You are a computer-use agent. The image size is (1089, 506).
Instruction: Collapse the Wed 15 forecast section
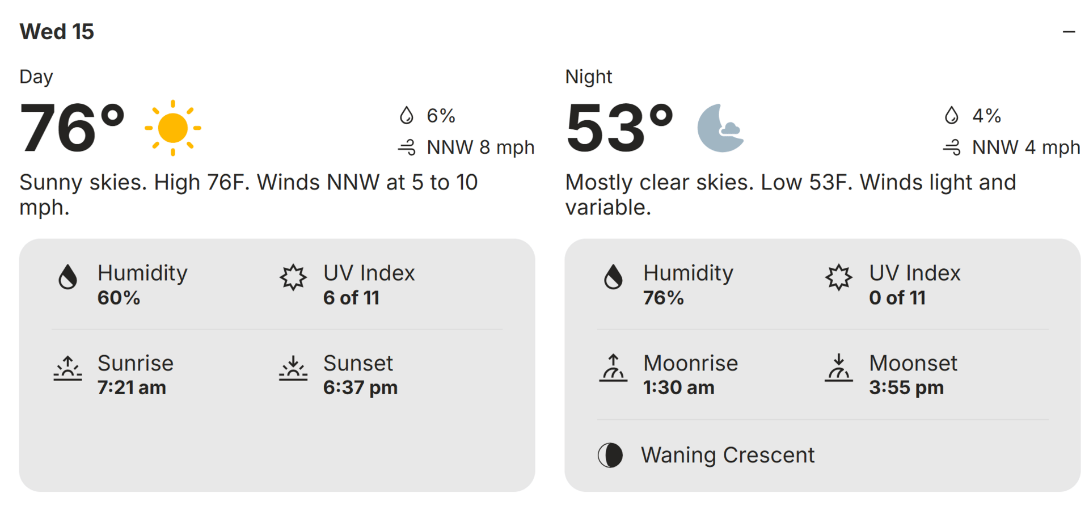tap(1069, 32)
